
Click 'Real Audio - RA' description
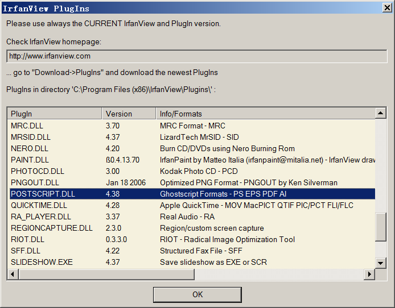click(187, 217)
